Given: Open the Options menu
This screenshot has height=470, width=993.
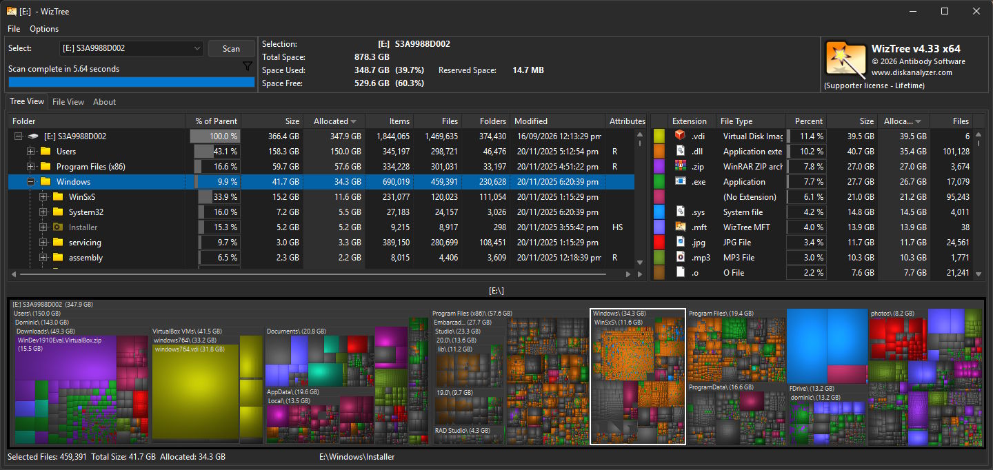Looking at the screenshot, I should pyautogui.click(x=44, y=29).
